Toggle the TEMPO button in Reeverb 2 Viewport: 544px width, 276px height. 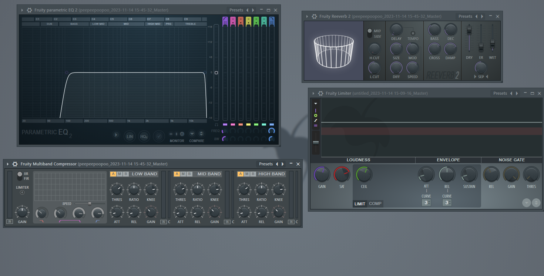(413, 33)
